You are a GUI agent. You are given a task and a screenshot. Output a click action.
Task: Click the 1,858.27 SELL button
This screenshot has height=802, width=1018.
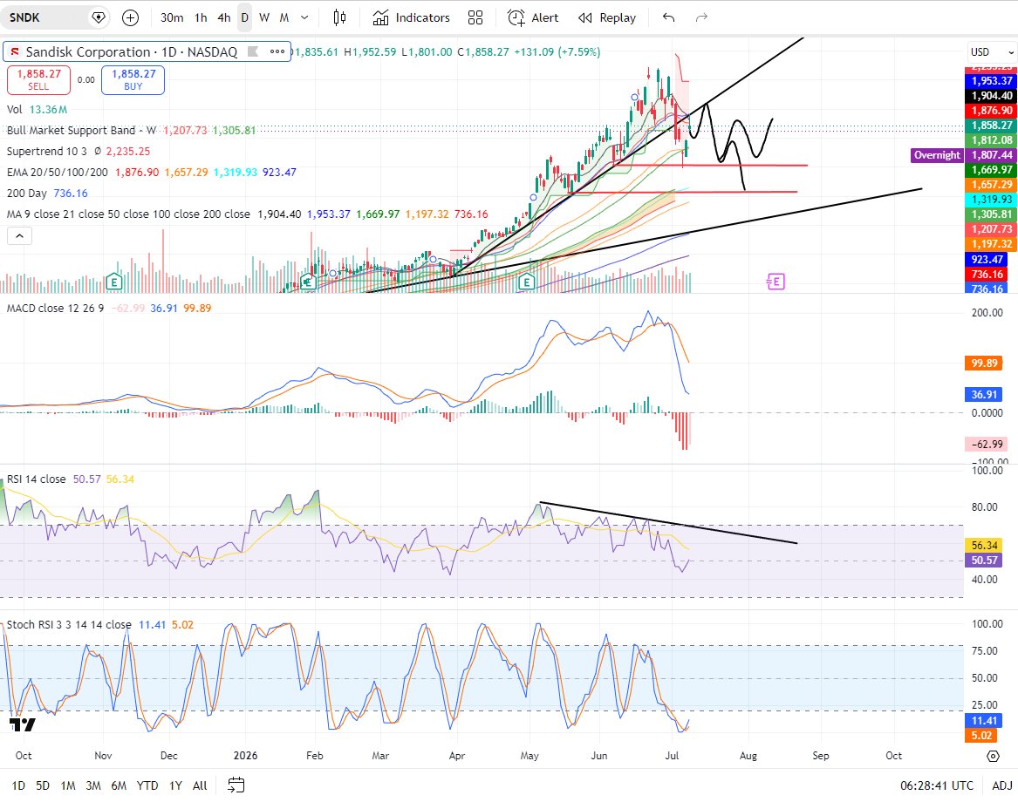tap(38, 80)
